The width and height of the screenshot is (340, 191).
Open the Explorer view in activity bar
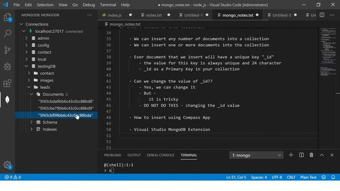pos(7,18)
